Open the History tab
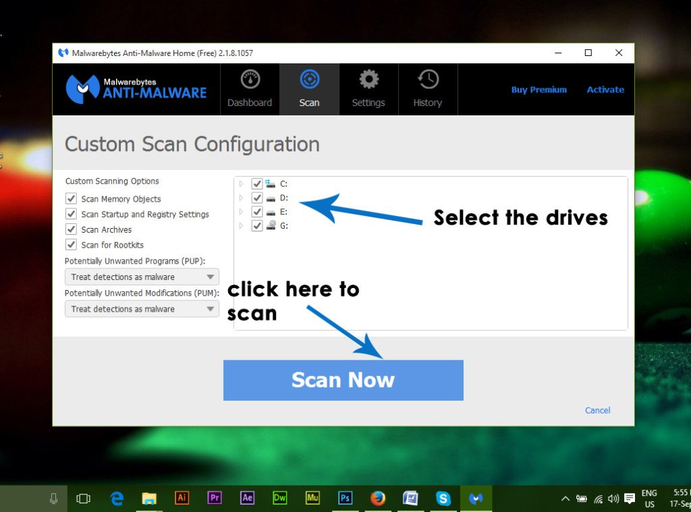Viewport: 691px width, 512px height. [428, 90]
